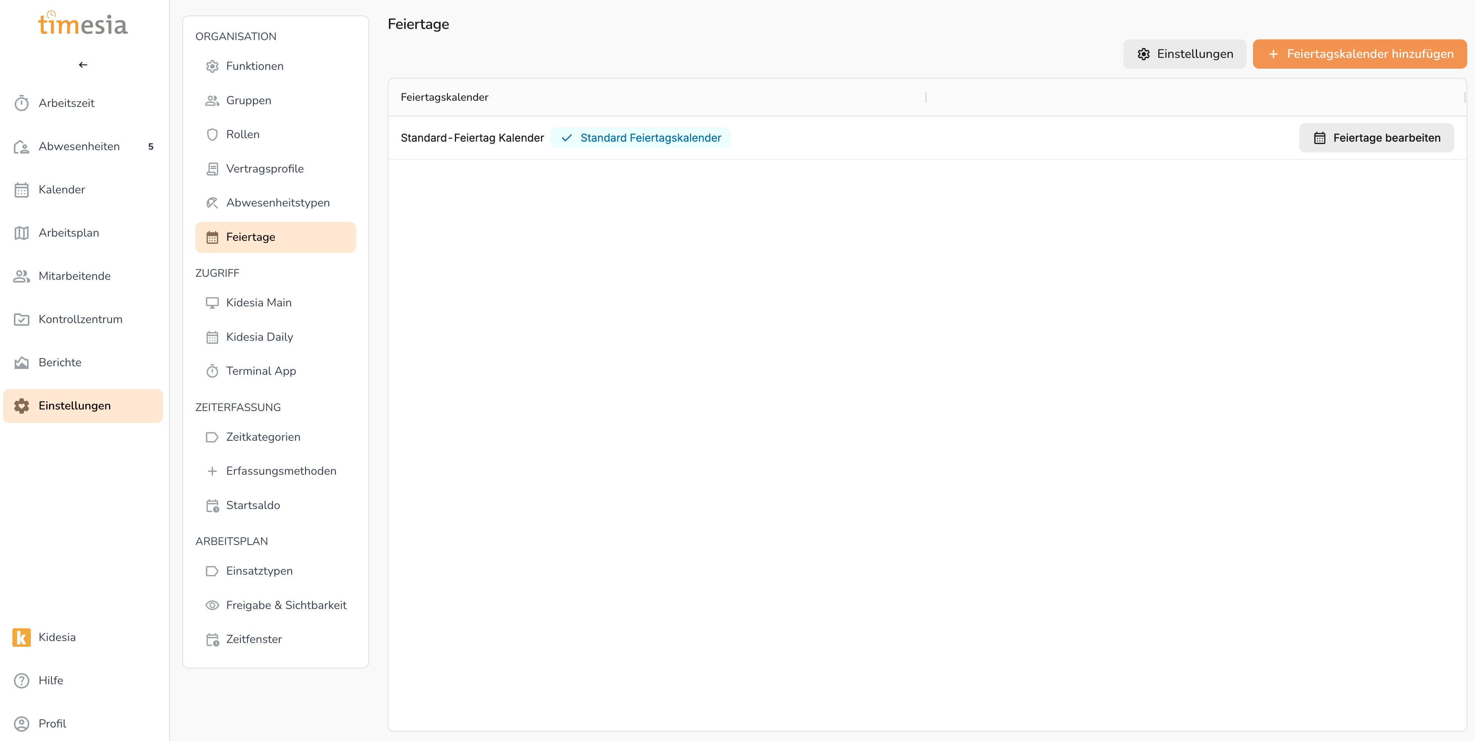Click the Terminal App timer icon

click(x=212, y=371)
